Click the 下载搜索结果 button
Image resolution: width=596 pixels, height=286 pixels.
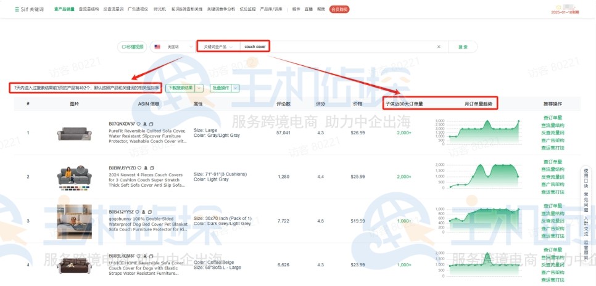coord(181,88)
